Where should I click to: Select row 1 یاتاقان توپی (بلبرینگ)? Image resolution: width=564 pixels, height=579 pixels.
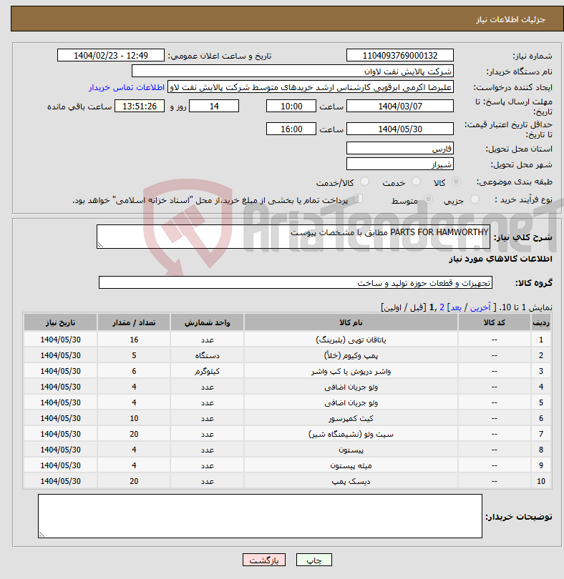coord(287,340)
